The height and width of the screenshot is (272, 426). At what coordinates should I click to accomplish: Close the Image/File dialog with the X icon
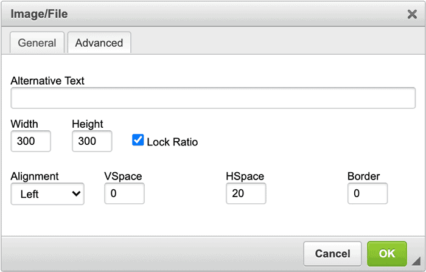(412, 14)
